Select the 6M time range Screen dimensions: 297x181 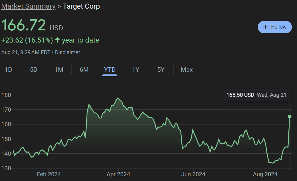84,70
